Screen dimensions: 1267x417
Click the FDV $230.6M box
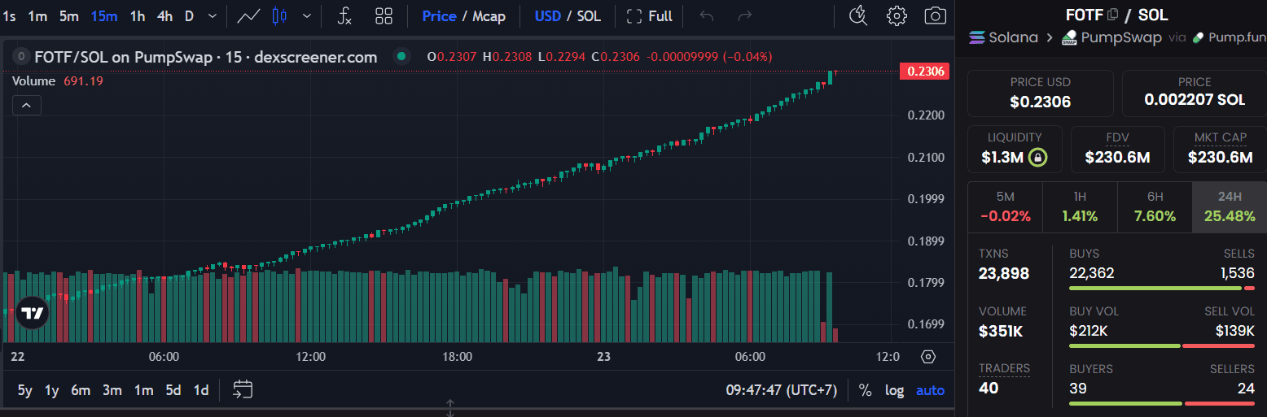(1117, 149)
